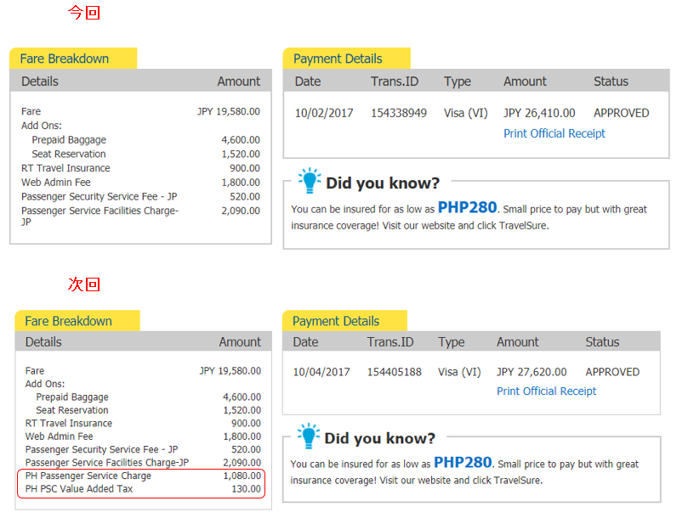Click the APPROVED status for the 10/02/2017 payment
This screenshot has width=688, height=518.
pos(621,113)
